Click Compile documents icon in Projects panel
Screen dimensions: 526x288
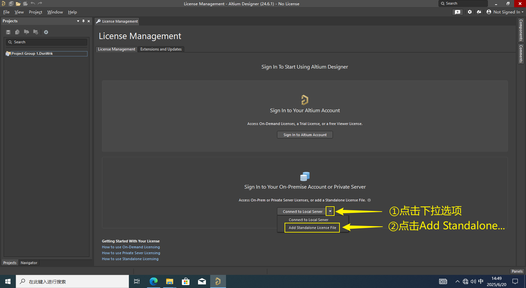(17, 32)
